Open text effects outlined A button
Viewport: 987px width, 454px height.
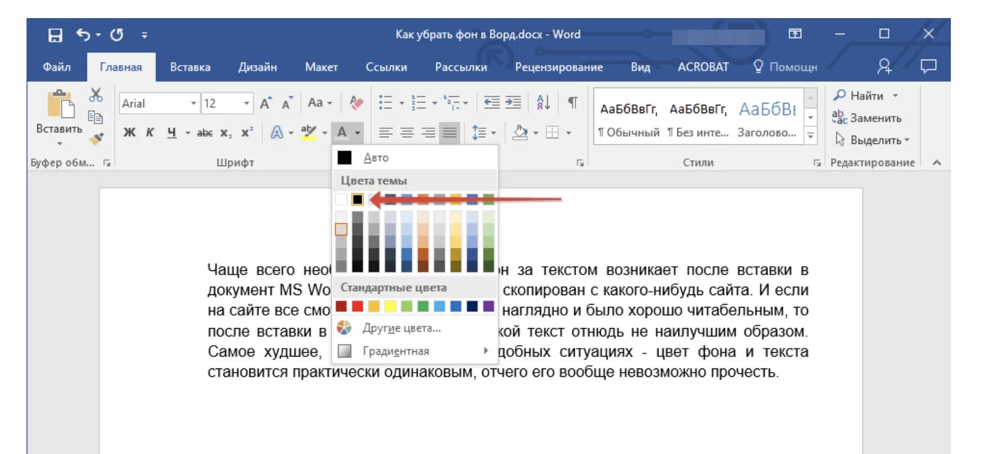coord(277,132)
